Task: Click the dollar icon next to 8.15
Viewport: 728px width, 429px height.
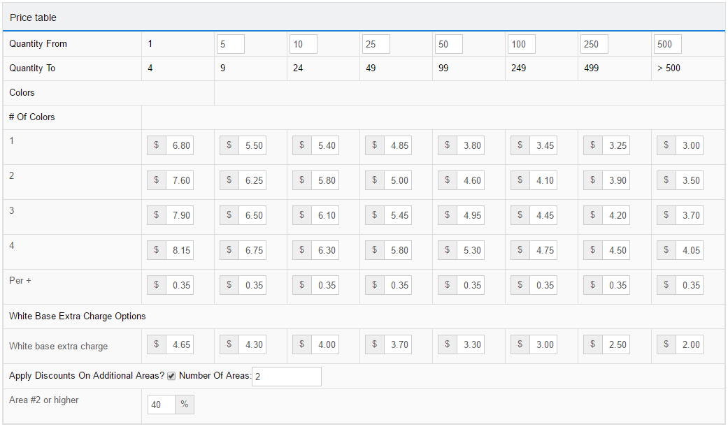Action: 157,250
